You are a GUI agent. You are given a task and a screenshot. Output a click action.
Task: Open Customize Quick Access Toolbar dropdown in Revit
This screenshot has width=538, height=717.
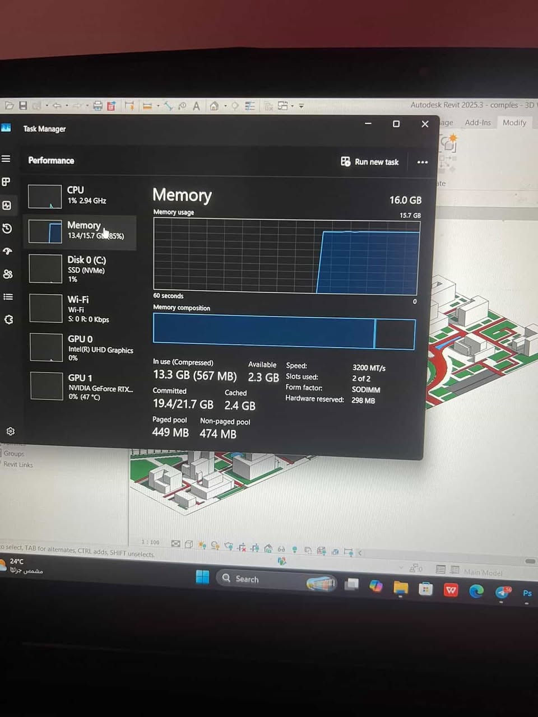click(302, 106)
